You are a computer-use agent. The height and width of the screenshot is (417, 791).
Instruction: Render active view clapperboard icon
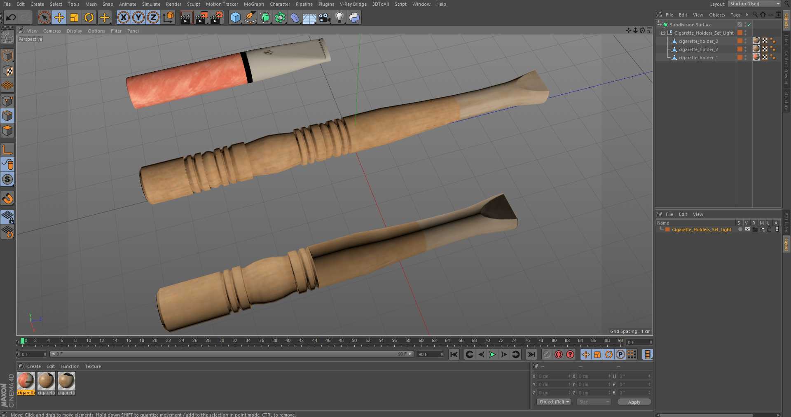[x=186, y=17]
